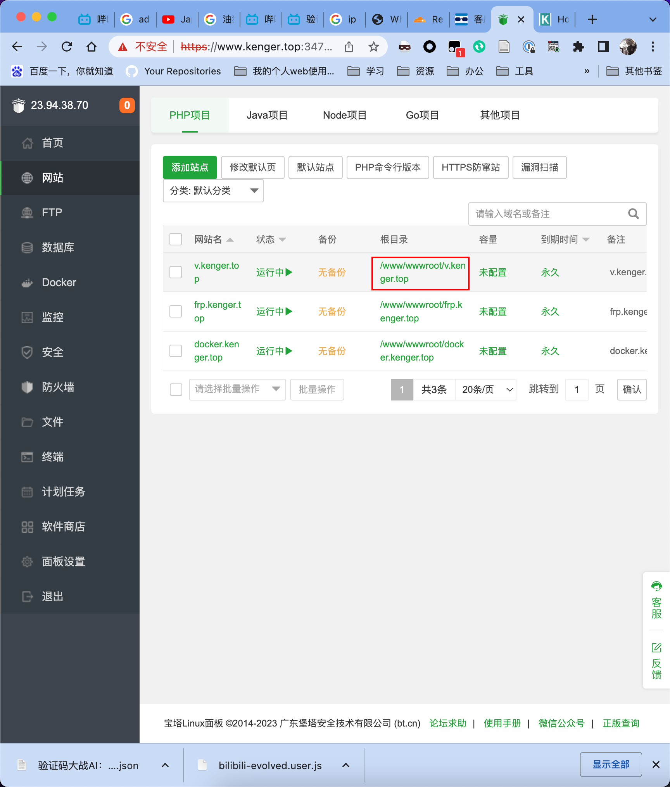This screenshot has width=670, height=787.
Task: Open the 客服 customer service widget
Action: pyautogui.click(x=656, y=601)
